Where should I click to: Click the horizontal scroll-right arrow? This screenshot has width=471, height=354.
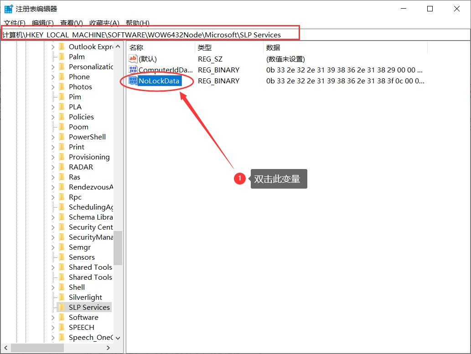(x=108, y=348)
